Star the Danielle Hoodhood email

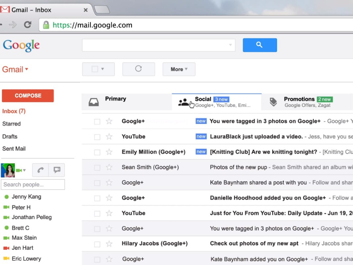pyautogui.click(x=109, y=198)
